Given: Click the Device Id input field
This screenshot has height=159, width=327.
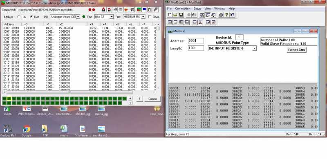Looking at the screenshot, I should [239, 37].
